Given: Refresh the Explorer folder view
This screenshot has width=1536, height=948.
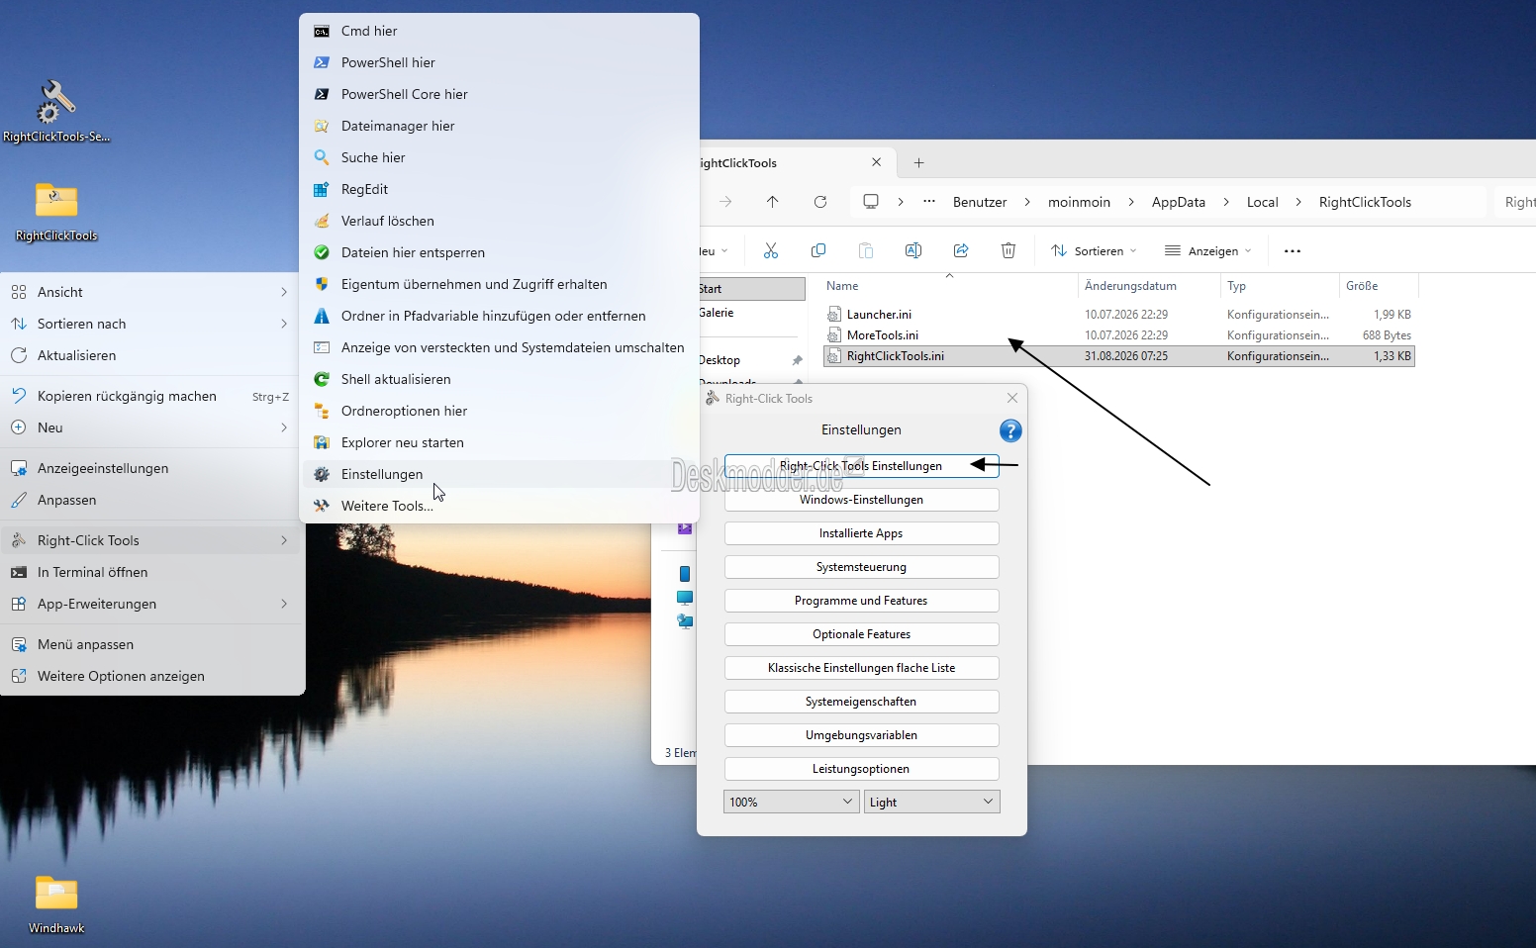Looking at the screenshot, I should pyautogui.click(x=820, y=202).
